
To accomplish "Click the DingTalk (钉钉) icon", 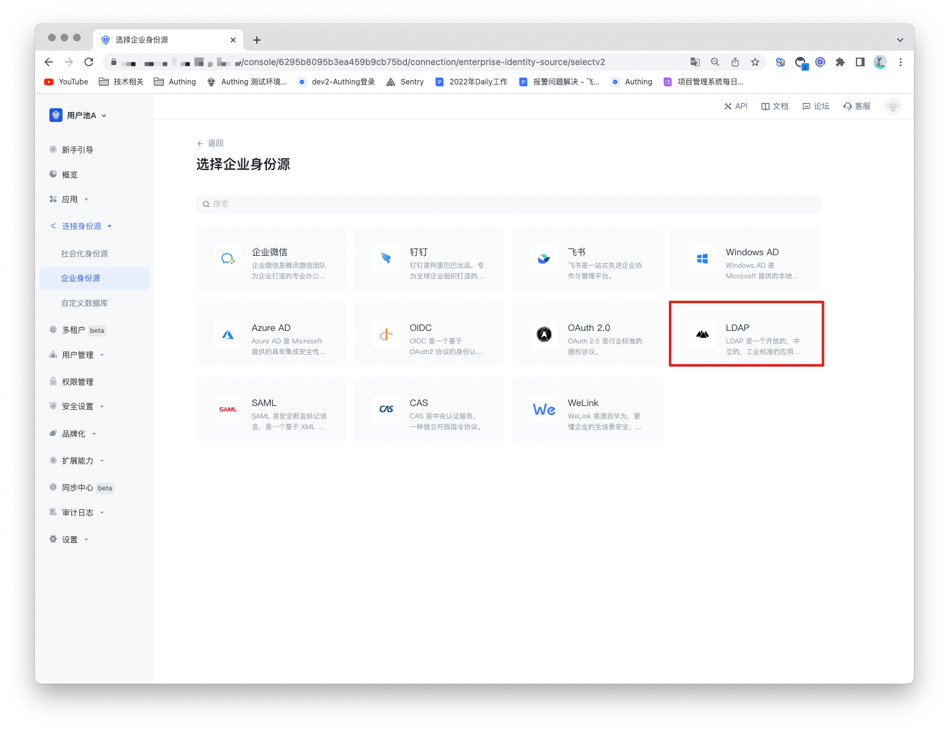I will pos(386,258).
